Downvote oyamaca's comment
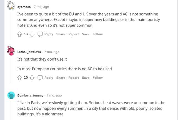The width and height of the screenshot is (178, 120). click(x=32, y=34)
